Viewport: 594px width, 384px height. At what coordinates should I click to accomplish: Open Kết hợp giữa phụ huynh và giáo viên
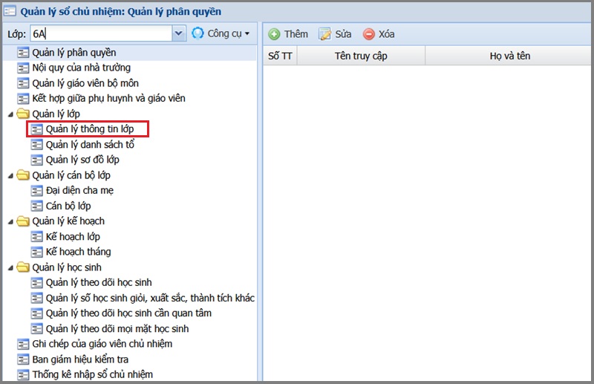(x=108, y=99)
